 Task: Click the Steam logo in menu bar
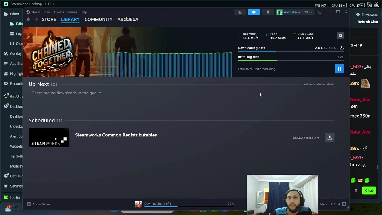pos(28,12)
